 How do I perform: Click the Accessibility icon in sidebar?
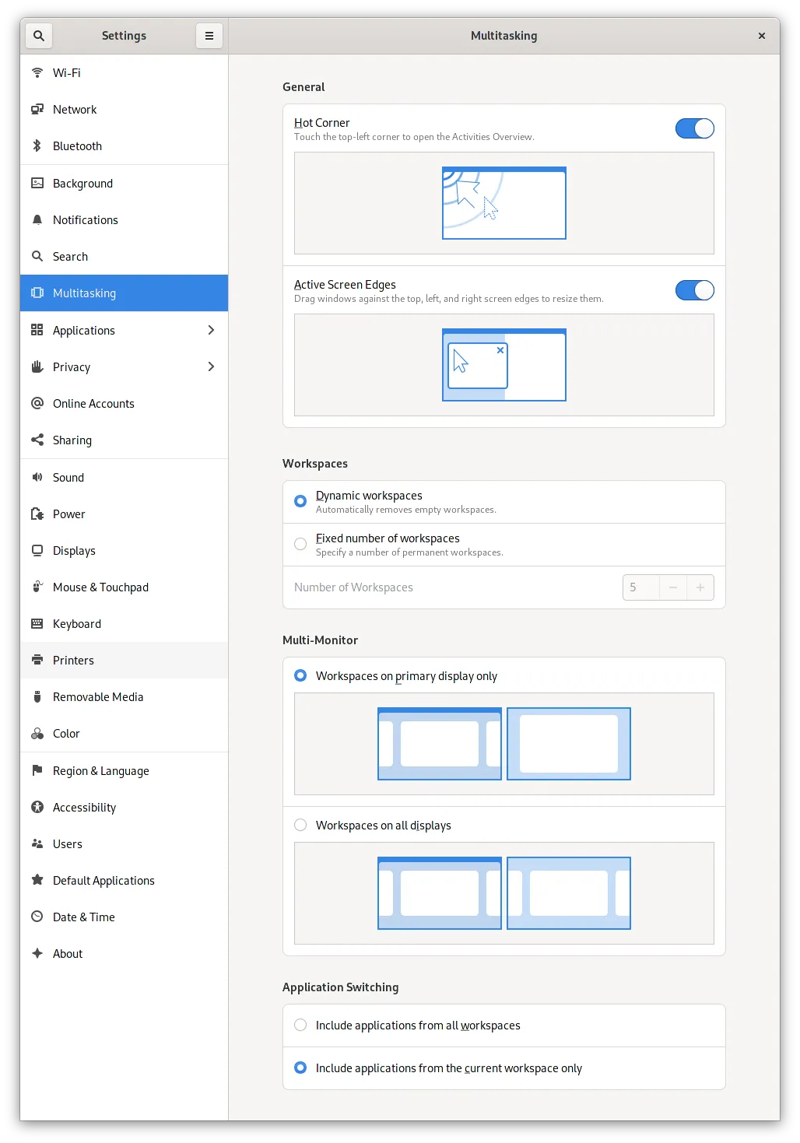pos(37,808)
